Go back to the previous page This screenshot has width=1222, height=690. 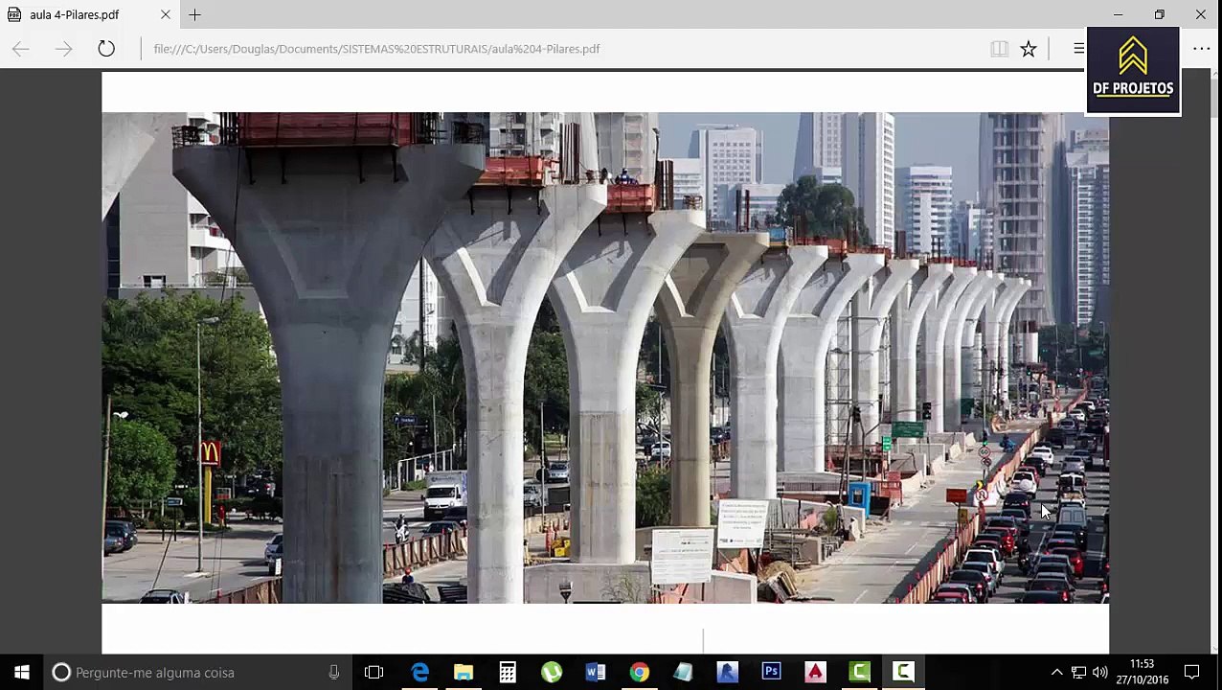tap(20, 49)
